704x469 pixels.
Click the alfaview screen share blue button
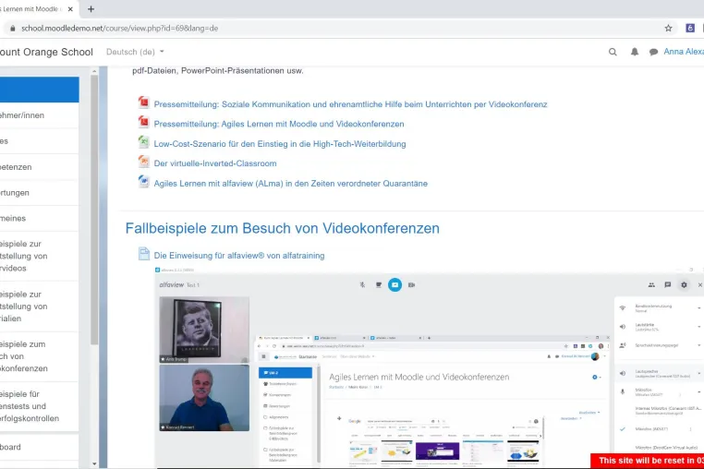tap(394, 284)
